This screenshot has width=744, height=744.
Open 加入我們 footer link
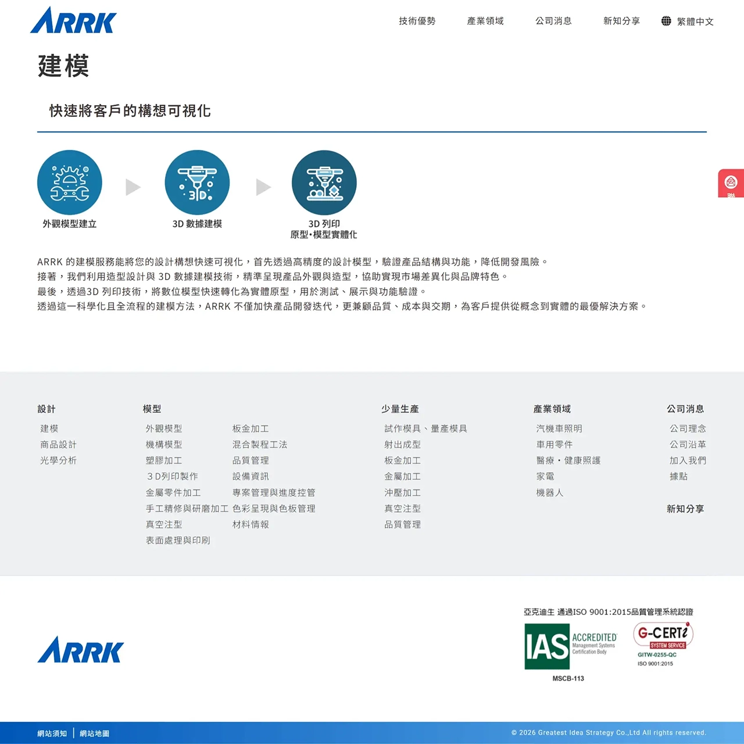click(688, 460)
